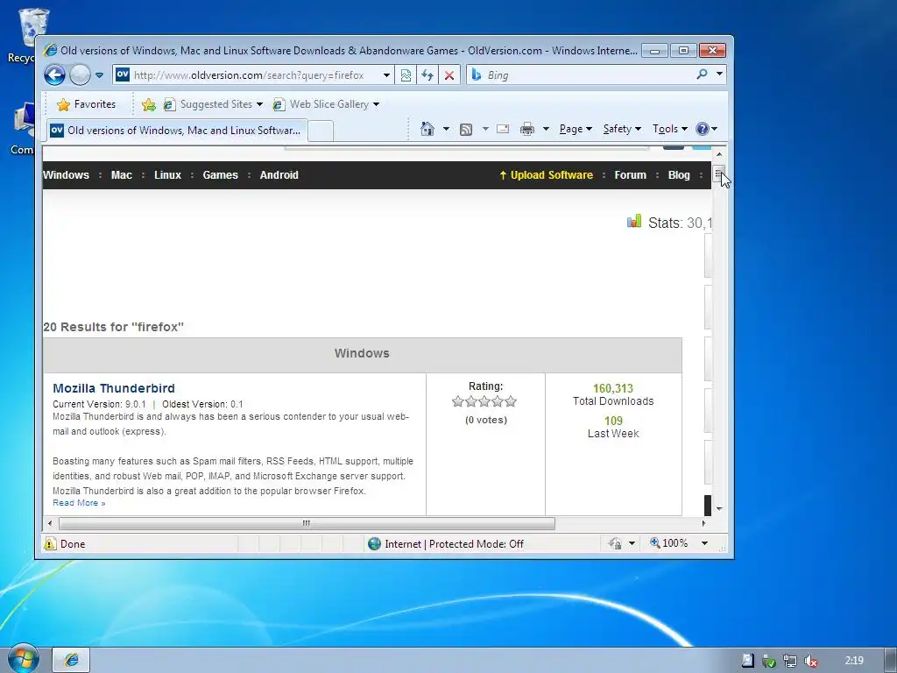Open the Windows Start orb
The image size is (897, 673).
click(x=23, y=659)
